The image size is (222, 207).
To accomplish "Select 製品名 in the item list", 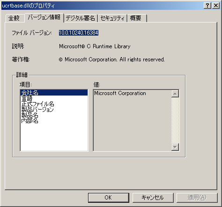I will 54,115.
